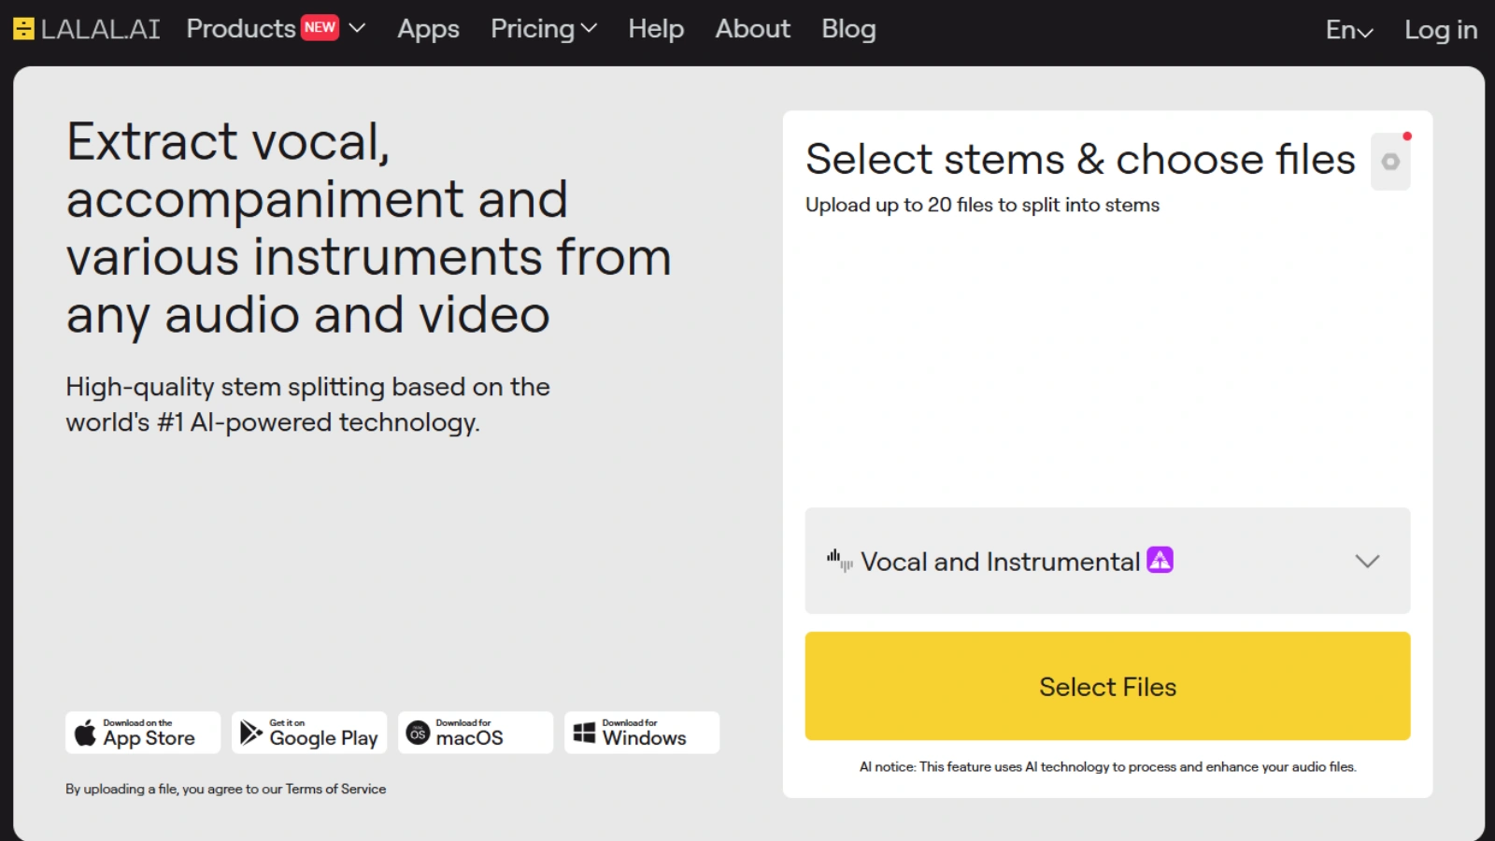Click the Apple App Store icon
This screenshot has width=1495, height=841.
(85, 733)
